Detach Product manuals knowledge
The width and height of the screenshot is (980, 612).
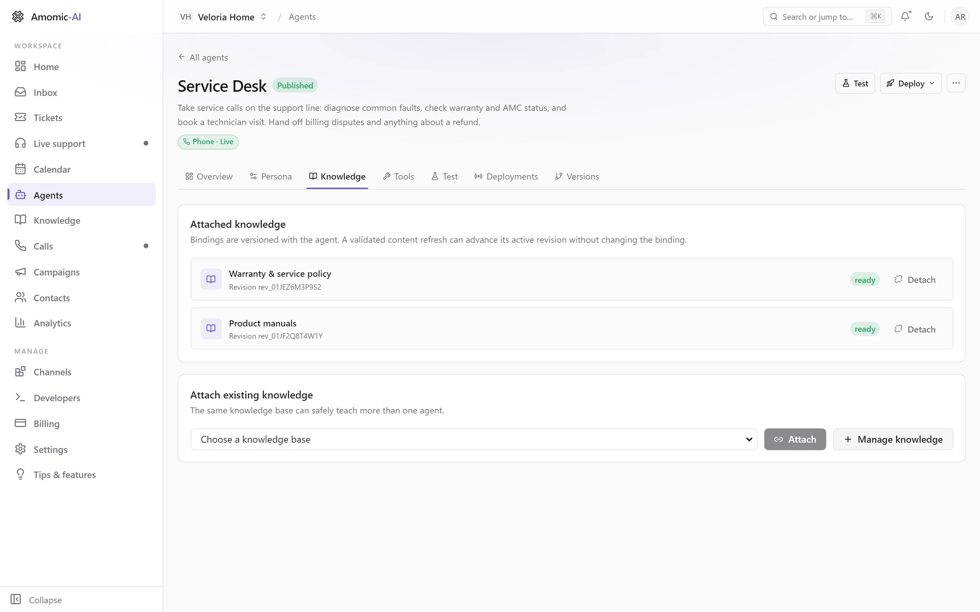[915, 329]
